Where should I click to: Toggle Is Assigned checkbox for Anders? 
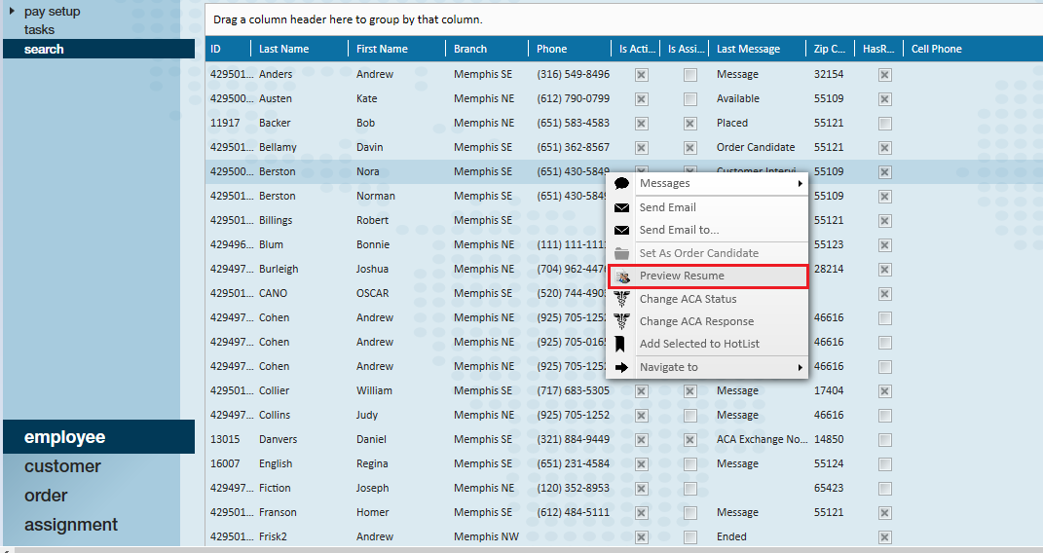point(690,74)
